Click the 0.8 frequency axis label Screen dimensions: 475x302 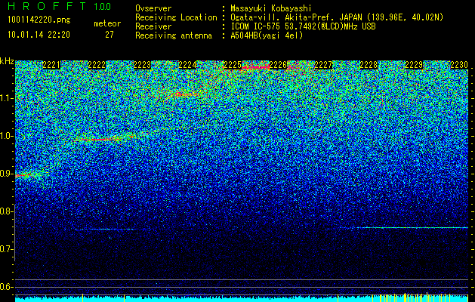click(x=7, y=211)
